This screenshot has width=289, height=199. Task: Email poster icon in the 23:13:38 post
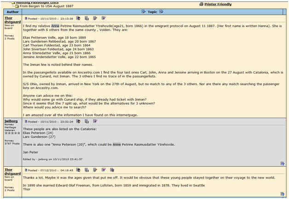tap(87, 18)
